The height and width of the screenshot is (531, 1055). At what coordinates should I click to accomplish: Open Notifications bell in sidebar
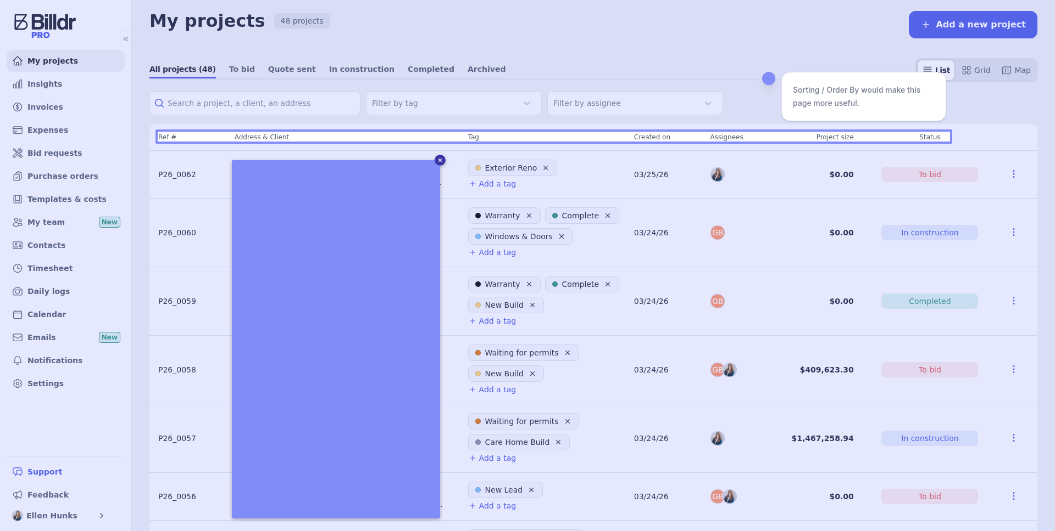54,360
